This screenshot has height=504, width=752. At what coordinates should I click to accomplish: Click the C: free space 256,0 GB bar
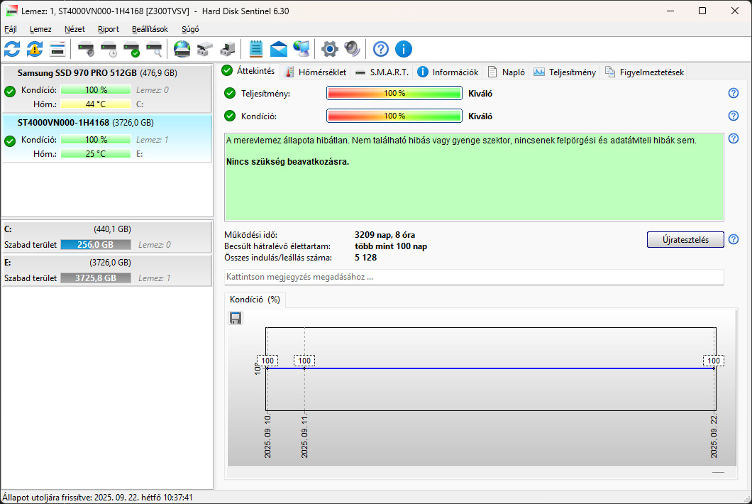pyautogui.click(x=96, y=245)
